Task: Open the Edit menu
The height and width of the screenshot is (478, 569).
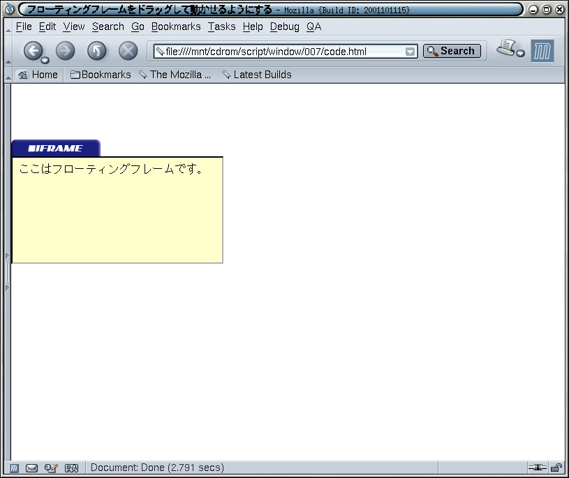Action: click(47, 27)
